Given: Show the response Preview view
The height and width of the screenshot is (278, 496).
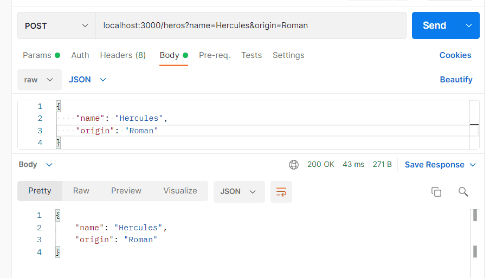Looking at the screenshot, I should (x=126, y=191).
